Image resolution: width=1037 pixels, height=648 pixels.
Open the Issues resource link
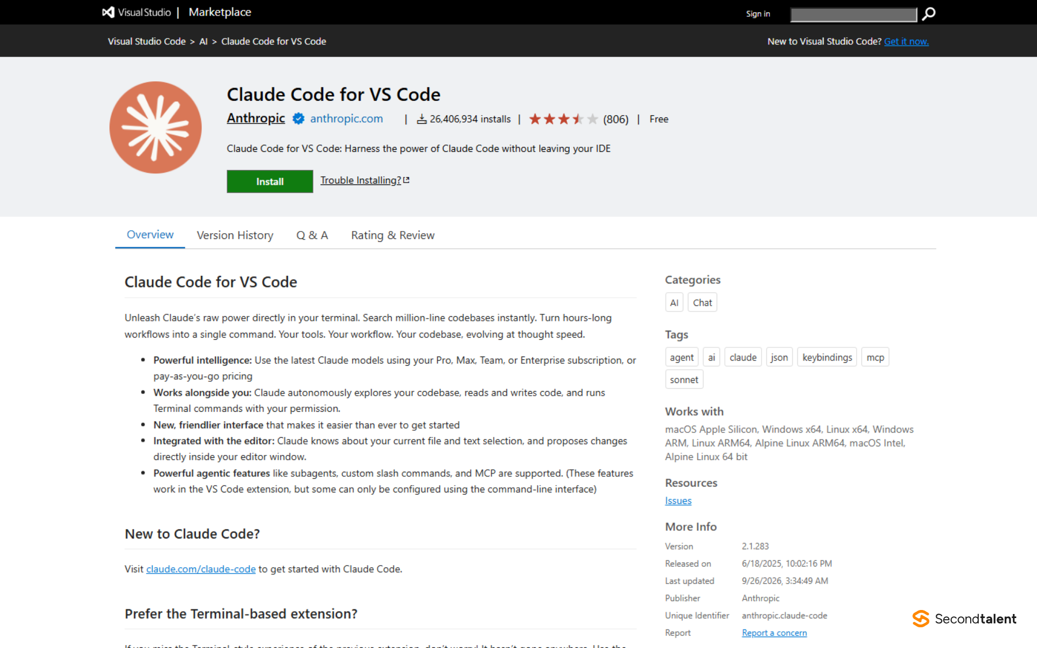(678, 501)
